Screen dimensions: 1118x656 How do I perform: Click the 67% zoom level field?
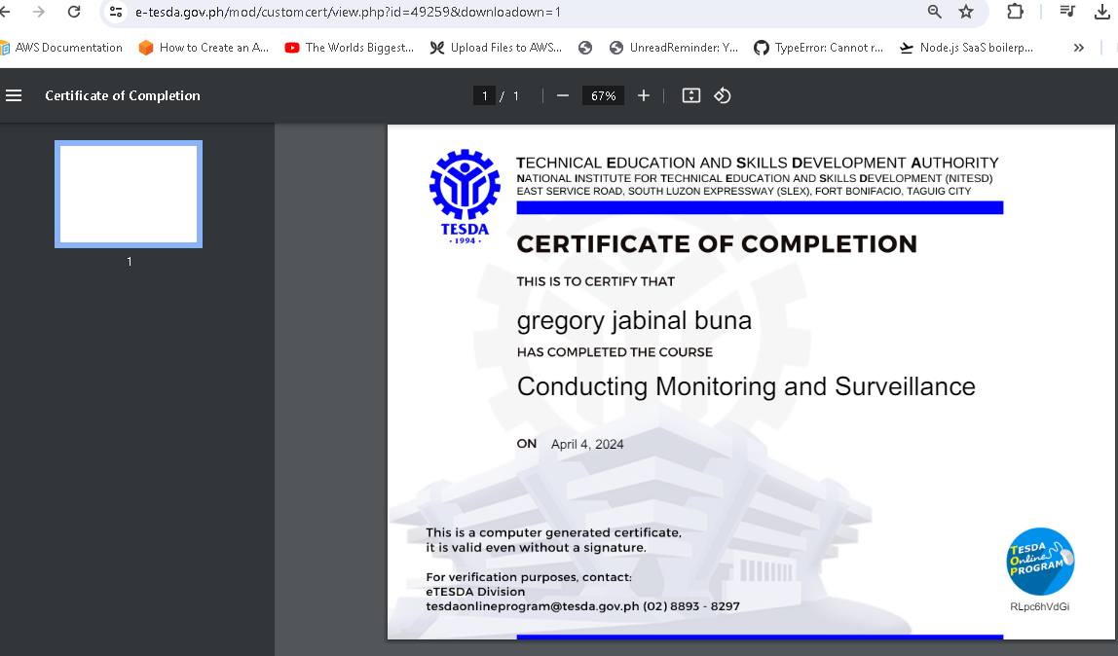click(x=603, y=95)
